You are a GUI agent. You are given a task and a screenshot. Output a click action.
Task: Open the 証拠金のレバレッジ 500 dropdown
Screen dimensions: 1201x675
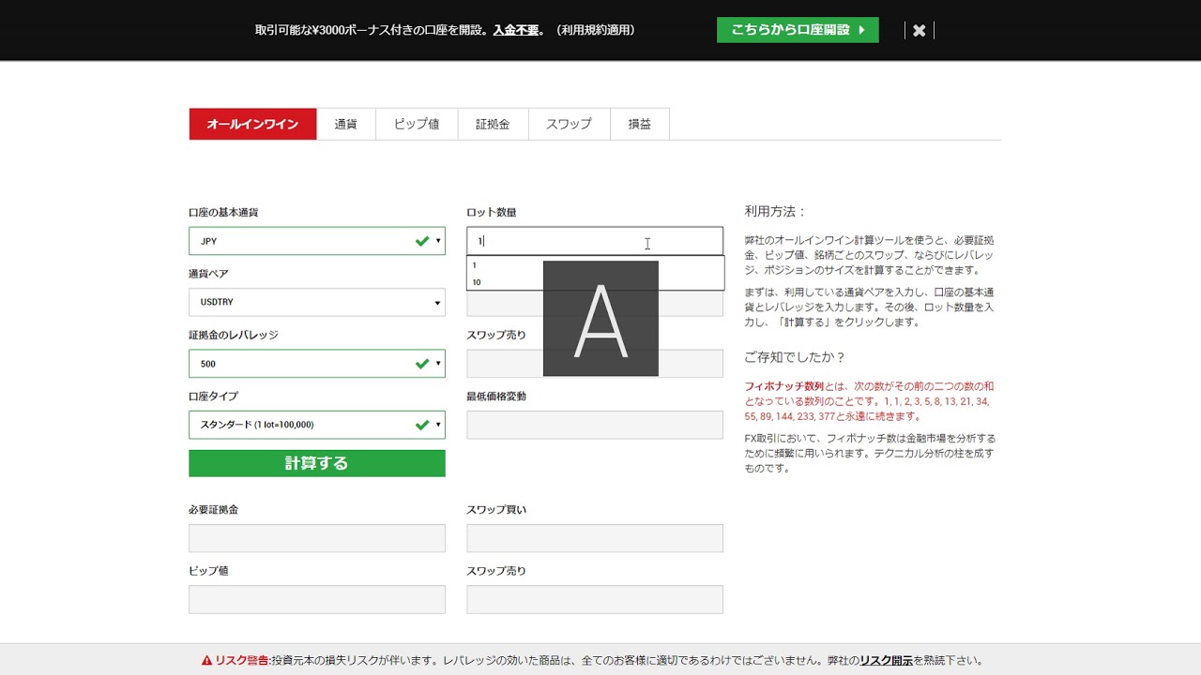click(316, 364)
